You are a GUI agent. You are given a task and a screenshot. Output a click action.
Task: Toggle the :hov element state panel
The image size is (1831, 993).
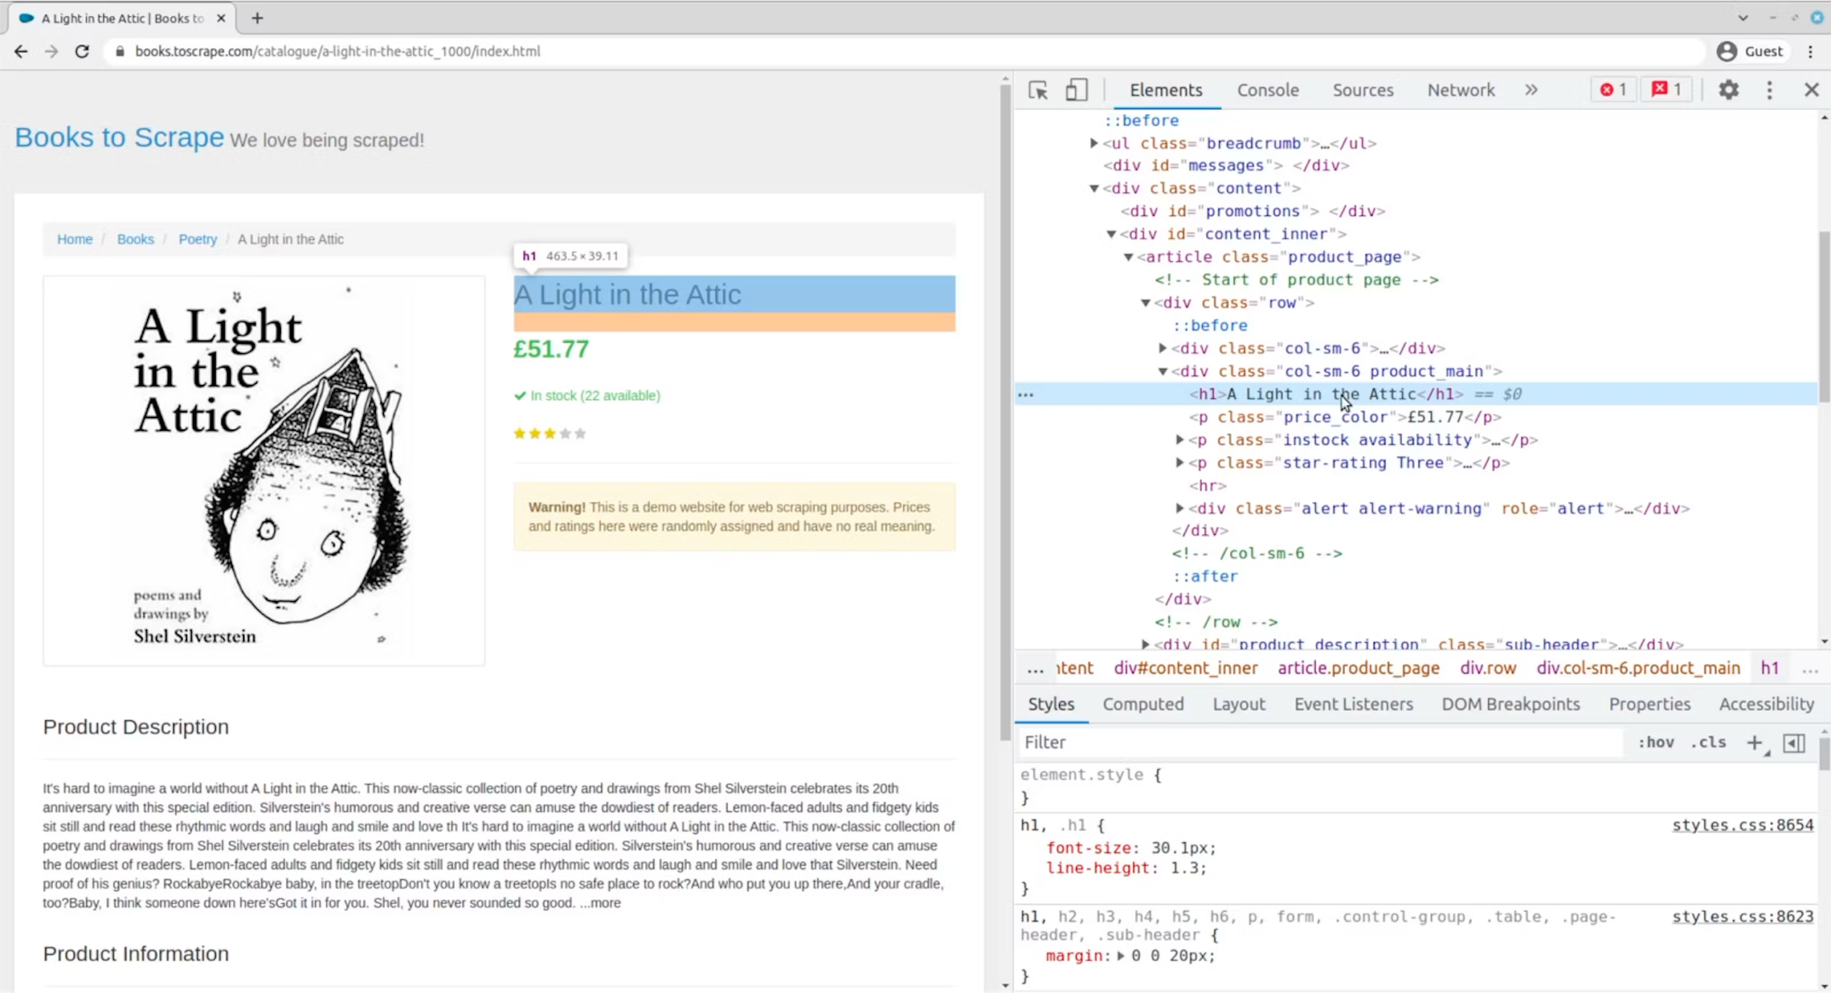pyautogui.click(x=1655, y=743)
